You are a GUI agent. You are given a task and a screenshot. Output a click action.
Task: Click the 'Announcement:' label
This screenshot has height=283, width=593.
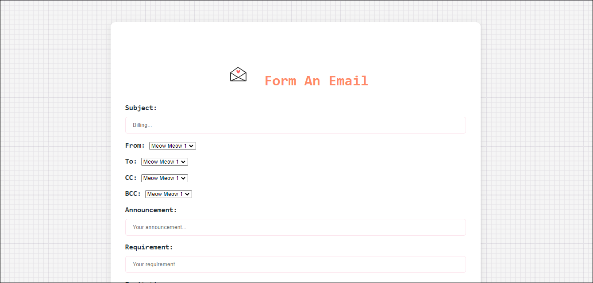[x=151, y=210]
